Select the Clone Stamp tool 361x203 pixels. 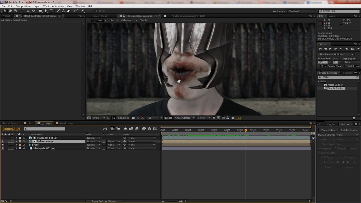point(63,11)
